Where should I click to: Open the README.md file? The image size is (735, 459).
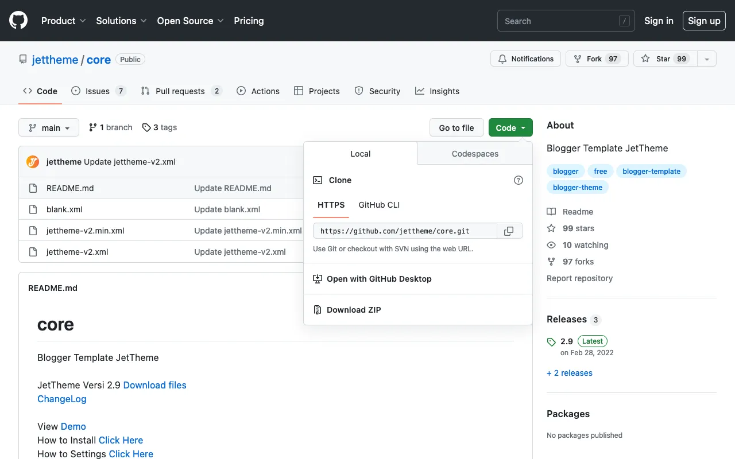click(70, 188)
